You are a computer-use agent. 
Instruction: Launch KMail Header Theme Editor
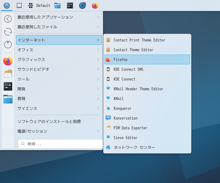click(x=147, y=89)
